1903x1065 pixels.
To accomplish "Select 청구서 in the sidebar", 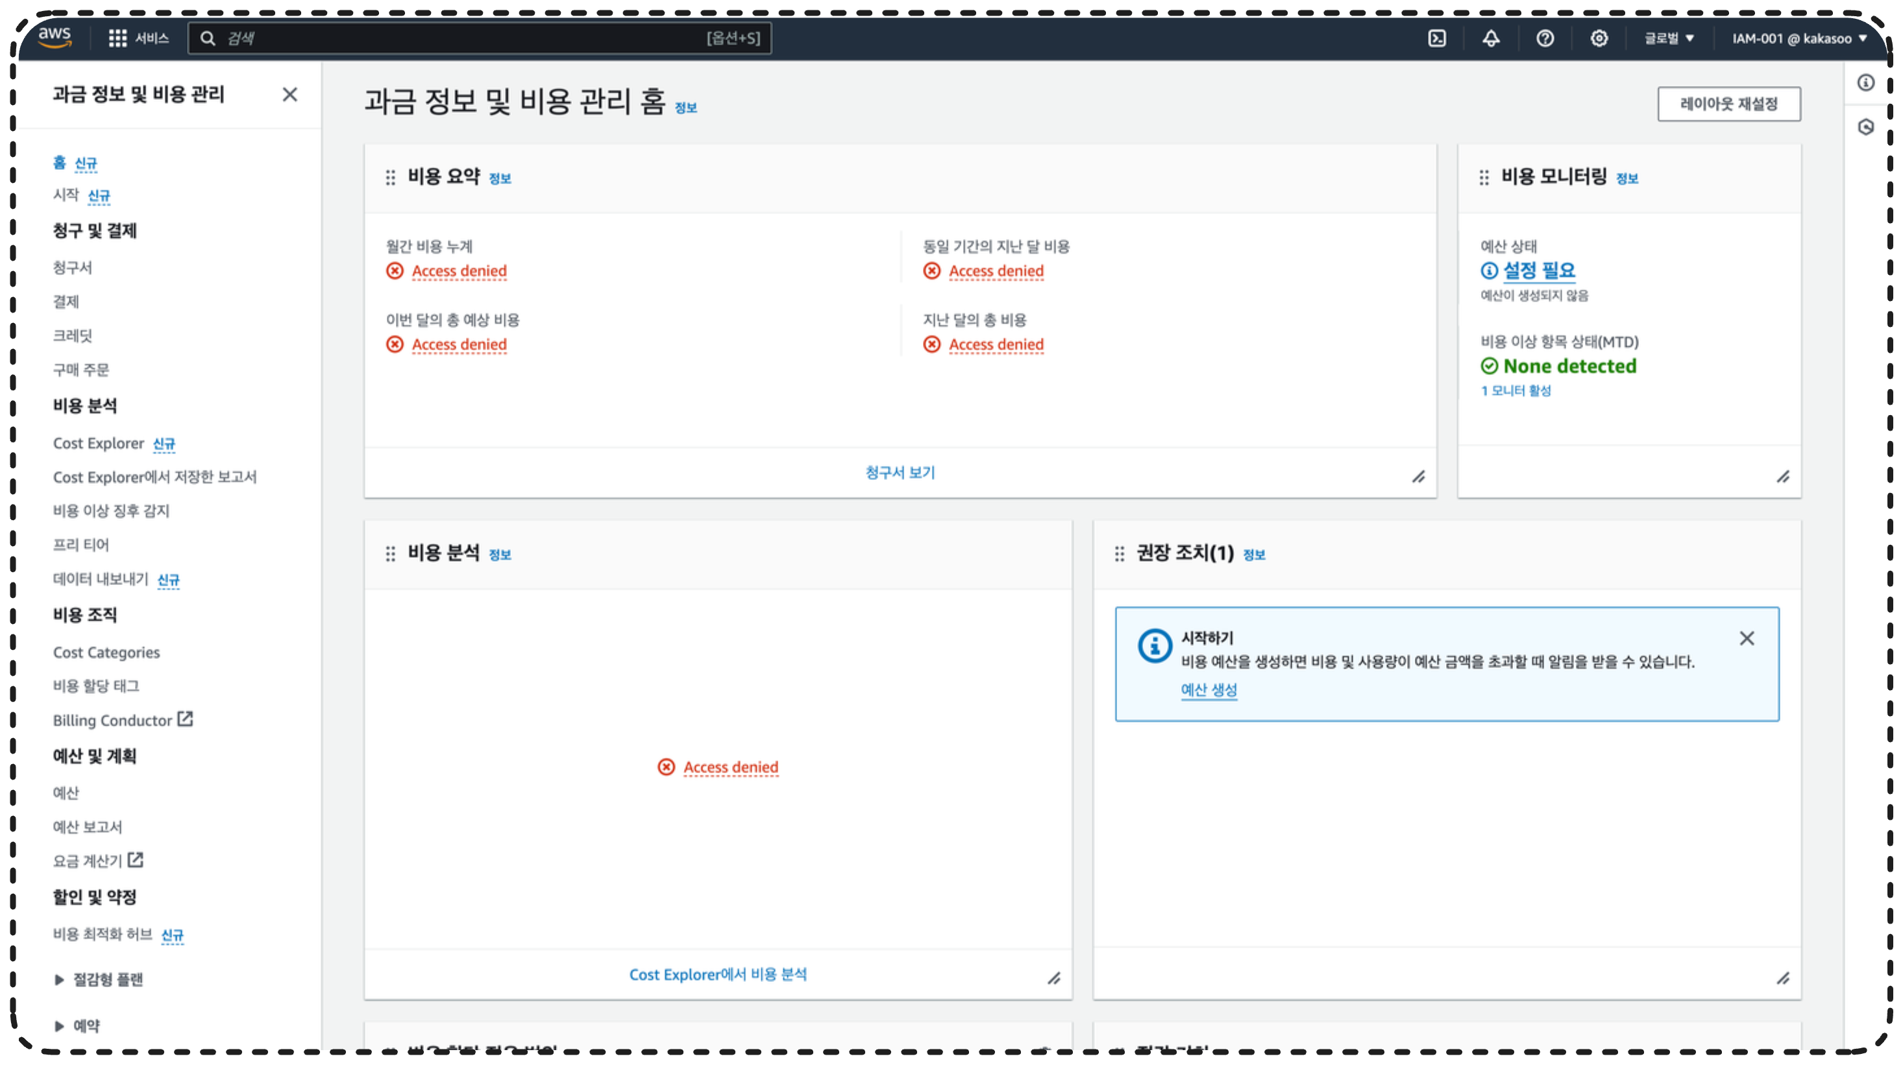I will coord(73,267).
